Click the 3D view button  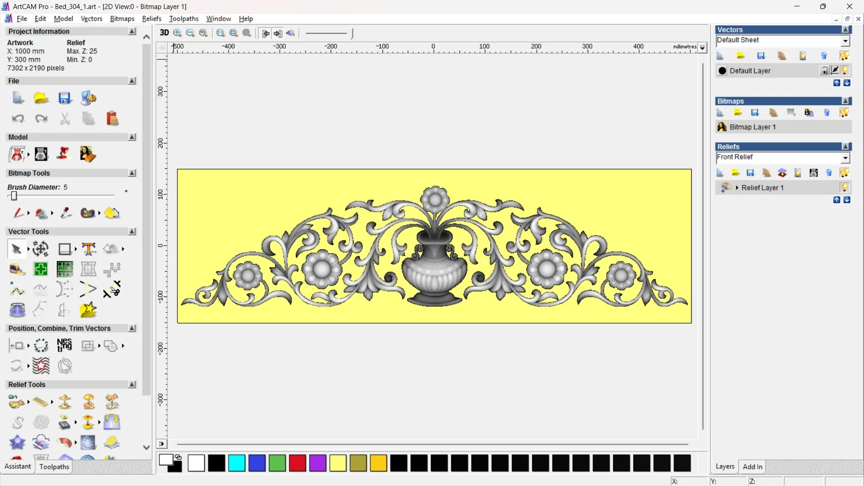(164, 33)
